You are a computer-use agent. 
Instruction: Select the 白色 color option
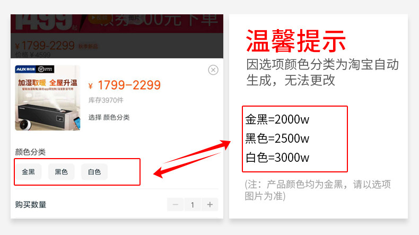pyautogui.click(x=94, y=172)
